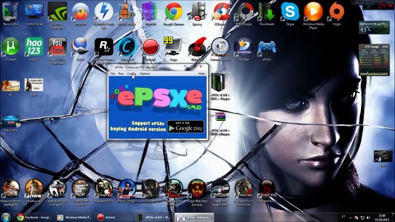Open the Fraps desktop shortcut
The height and width of the screenshot is (222, 395).
pyautogui.click(x=173, y=49)
